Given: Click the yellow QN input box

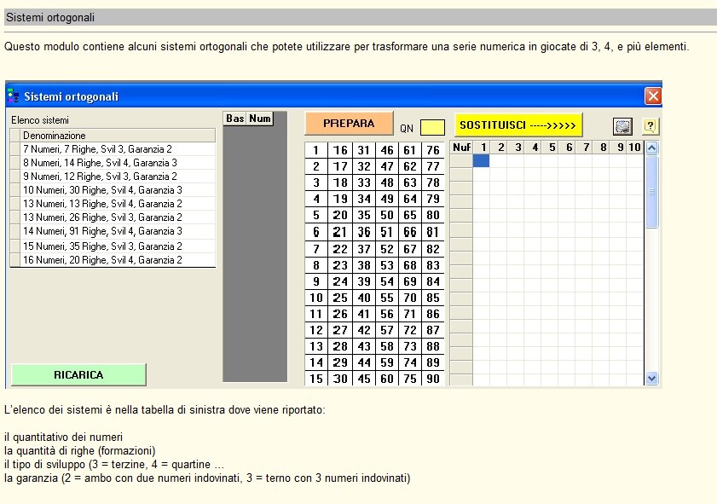Looking at the screenshot, I should click(432, 127).
